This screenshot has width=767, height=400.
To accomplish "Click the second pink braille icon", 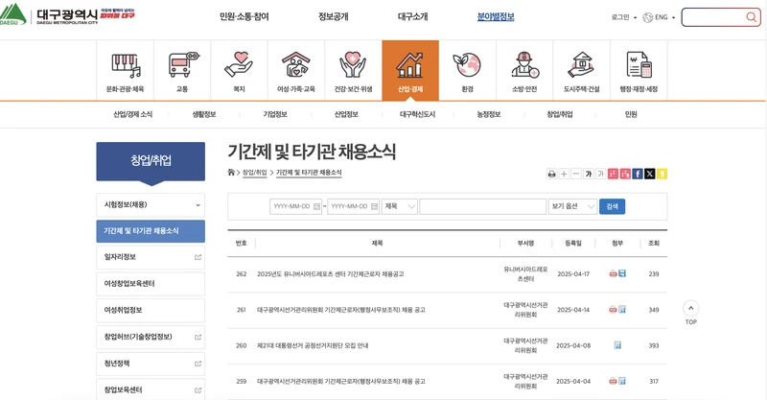I will click(x=625, y=174).
